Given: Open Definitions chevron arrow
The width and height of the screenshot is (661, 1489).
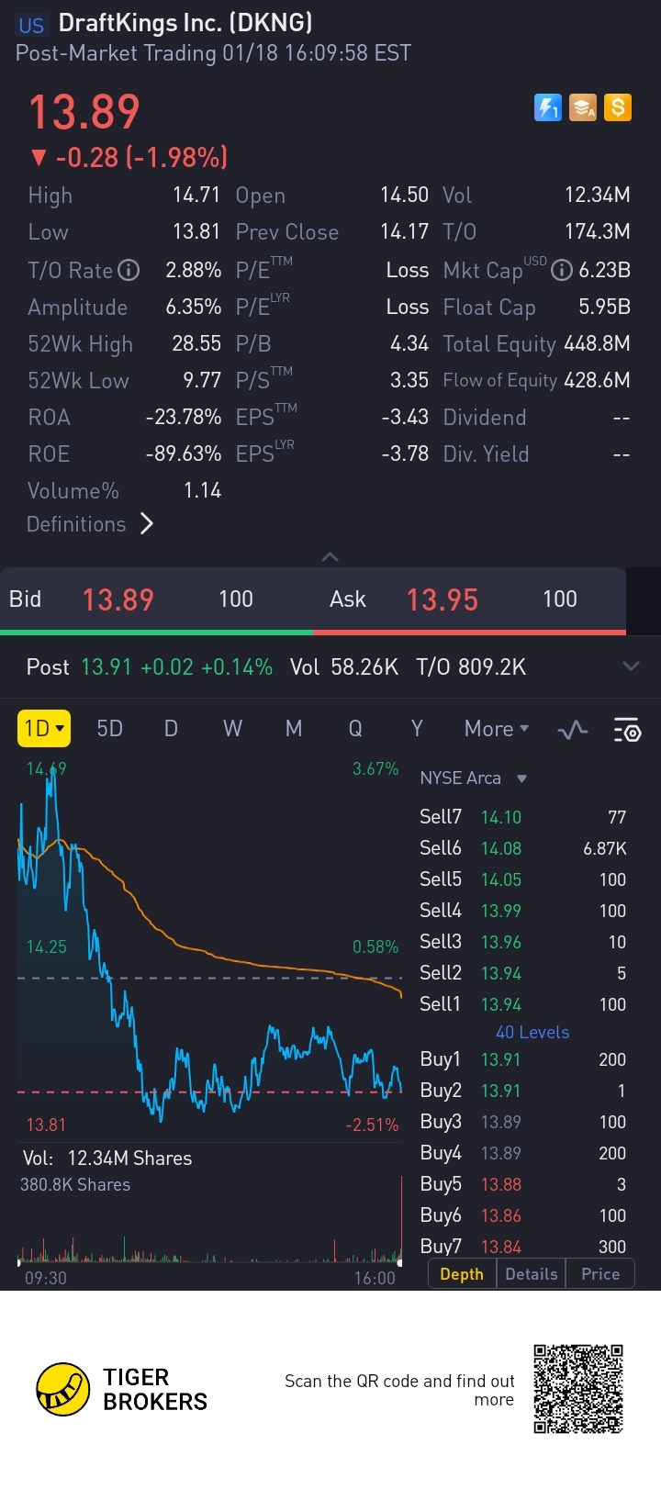Looking at the screenshot, I should click(x=147, y=524).
